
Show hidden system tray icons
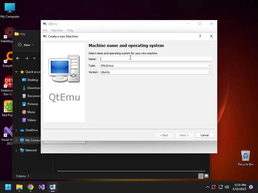[x=208, y=187]
